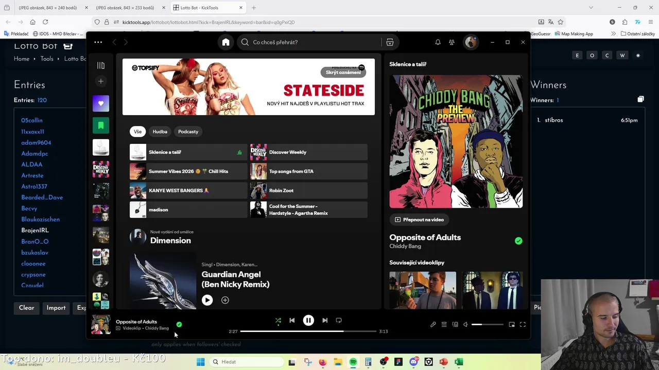Select the Vše filter chip

click(x=137, y=132)
